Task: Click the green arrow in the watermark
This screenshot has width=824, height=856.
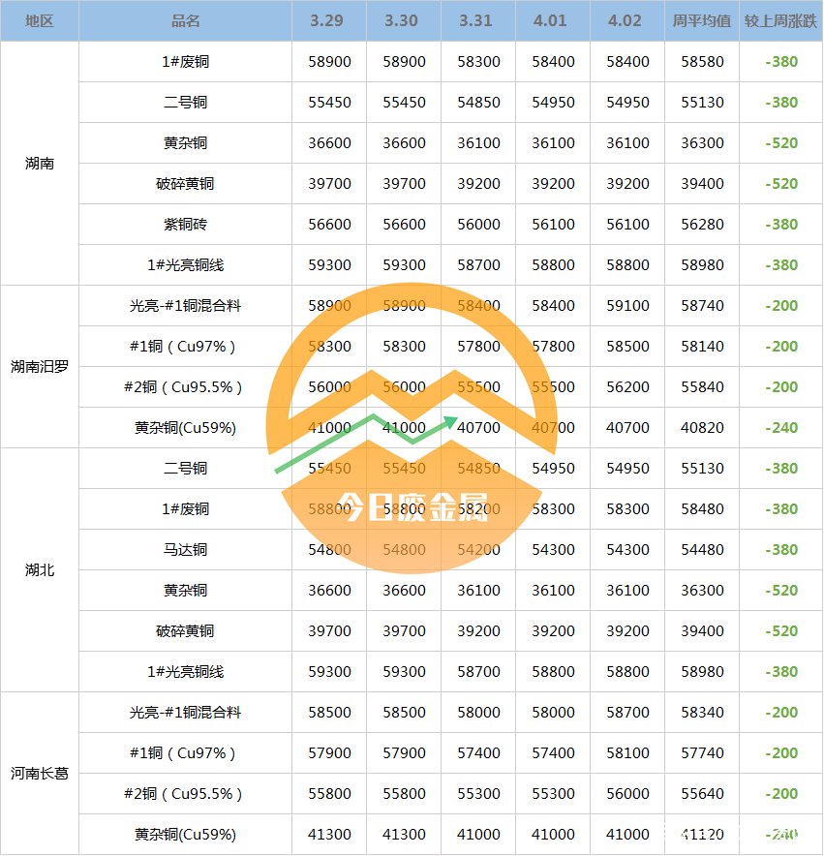Action: tap(366, 442)
